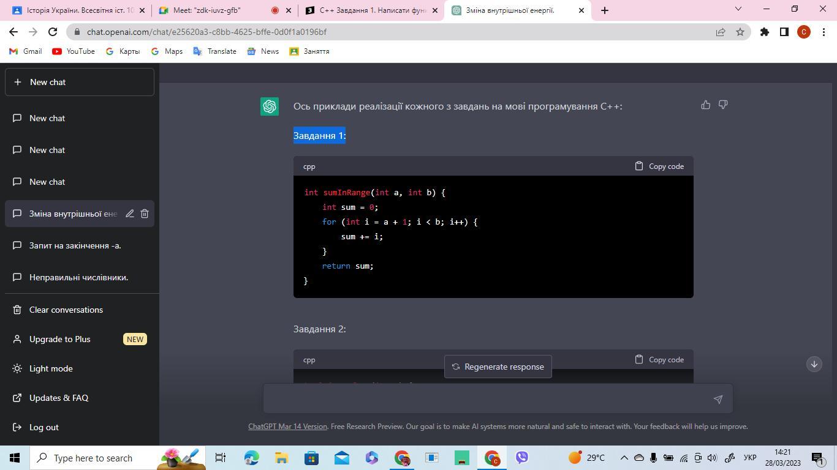Image resolution: width=837 pixels, height=470 pixels.
Task: Click the thumbs down icon on response
Action: click(723, 105)
